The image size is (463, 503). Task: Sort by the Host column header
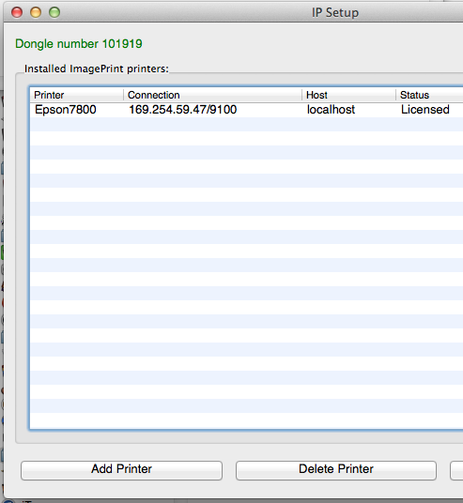(348, 95)
